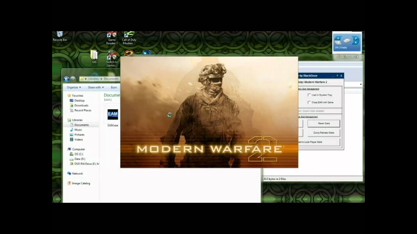The width and height of the screenshot is (417, 234).
Task: Click the stop button on the drive gadget
Action: [x=338, y=43]
